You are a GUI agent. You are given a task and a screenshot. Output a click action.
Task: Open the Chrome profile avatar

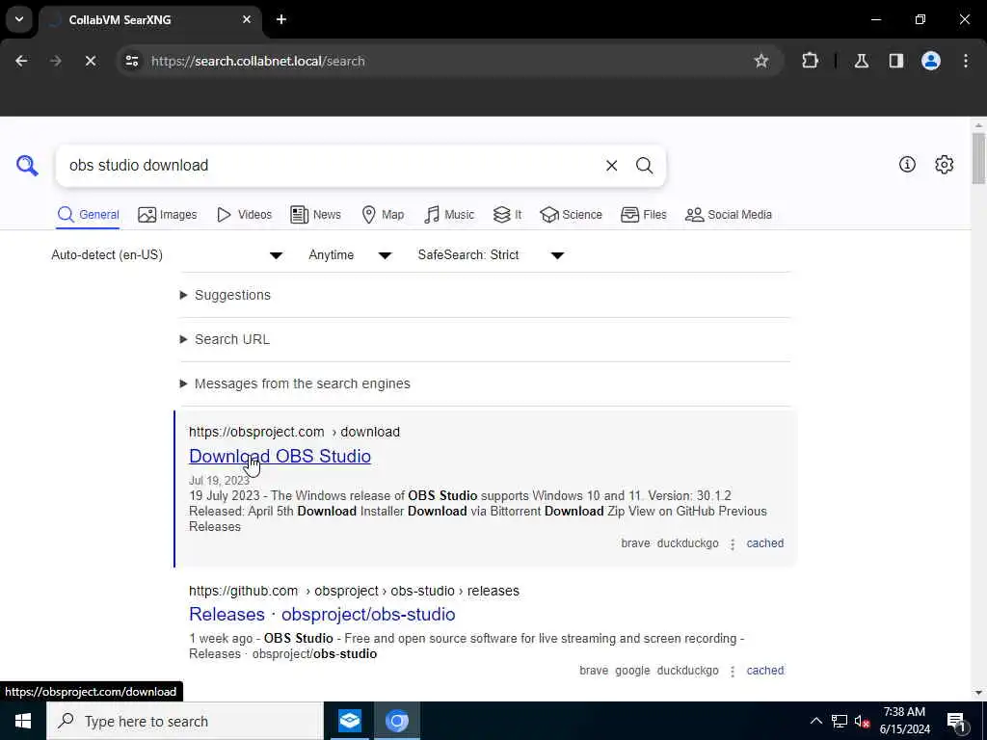pos(930,61)
